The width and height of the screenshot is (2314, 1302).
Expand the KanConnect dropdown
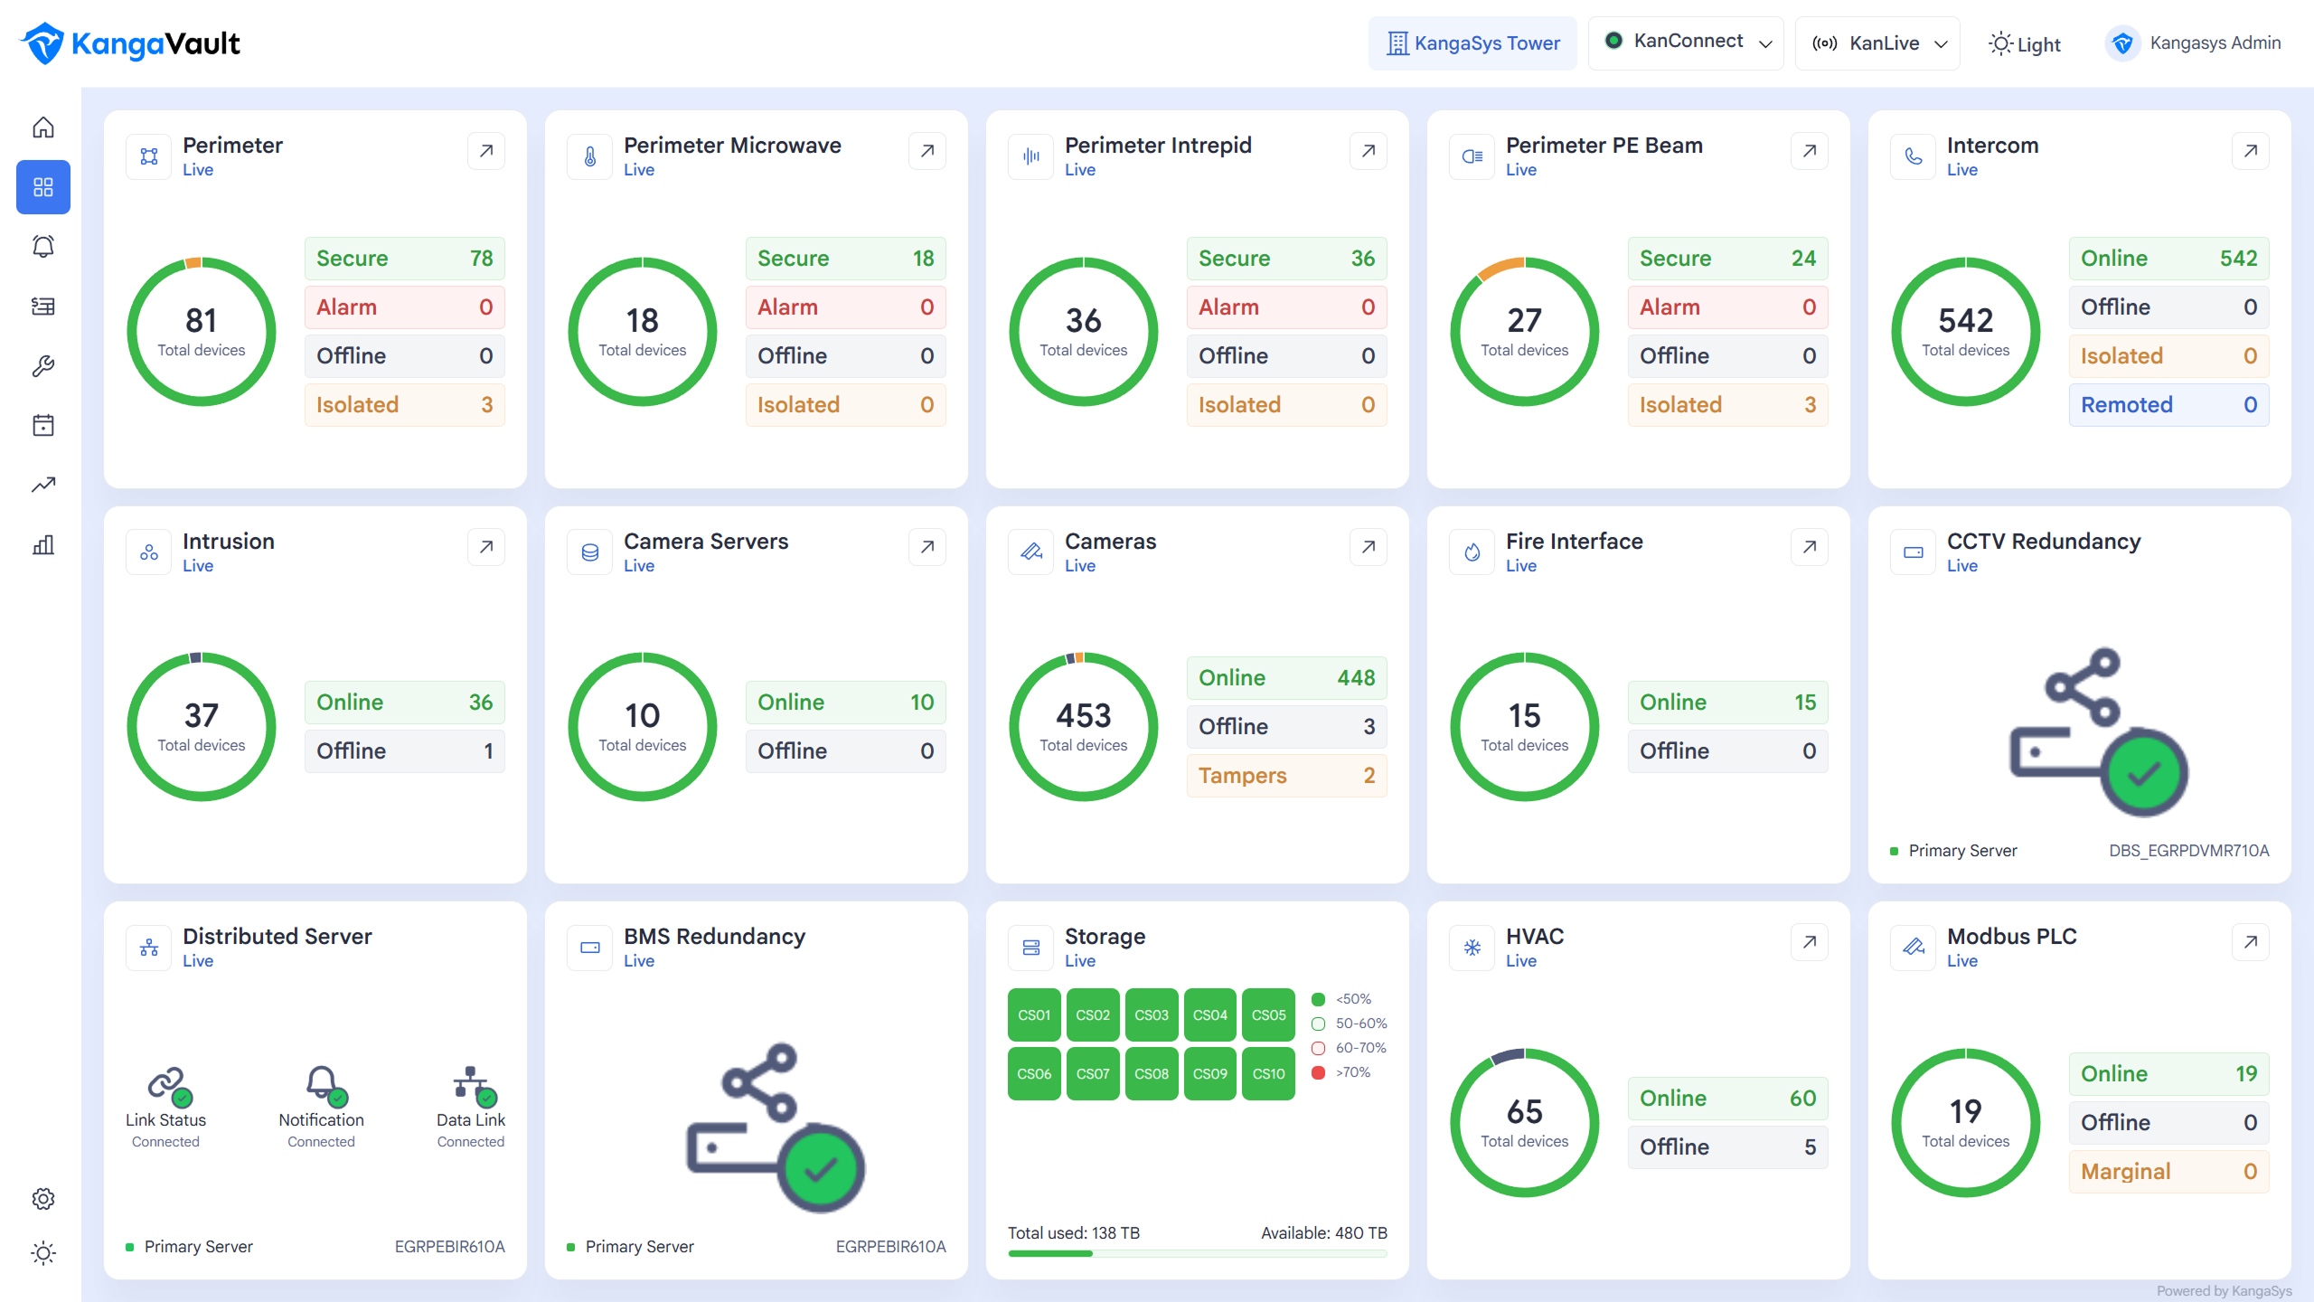point(1686,42)
